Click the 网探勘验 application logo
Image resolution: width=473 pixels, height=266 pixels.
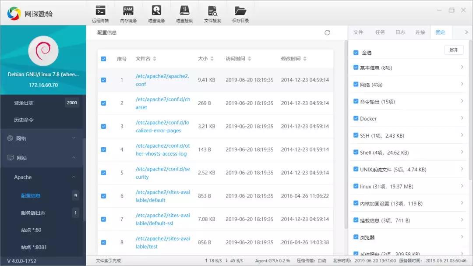13,13
